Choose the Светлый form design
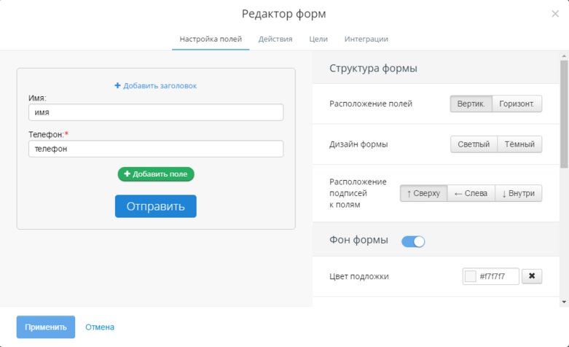The width and height of the screenshot is (569, 347). point(474,144)
